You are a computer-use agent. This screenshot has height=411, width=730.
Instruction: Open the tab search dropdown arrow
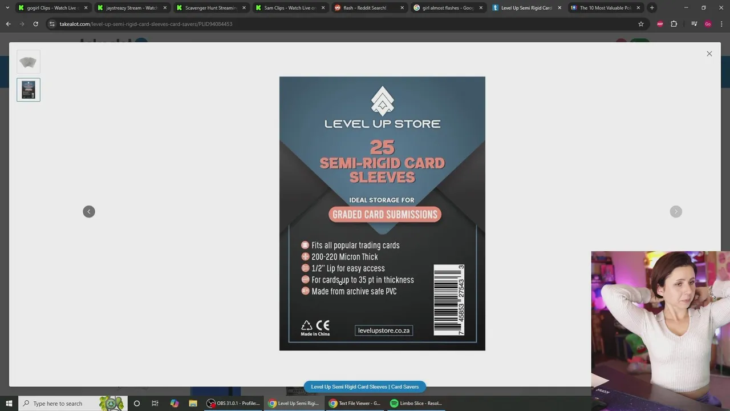7,8
